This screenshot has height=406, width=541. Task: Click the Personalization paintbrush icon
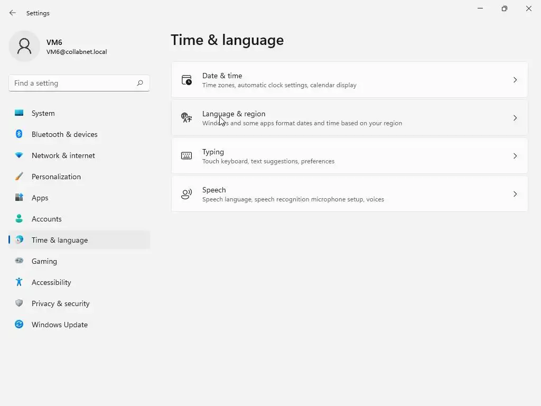pos(19,177)
